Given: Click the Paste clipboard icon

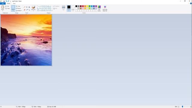Looking at the screenshot, I should point(3,7).
